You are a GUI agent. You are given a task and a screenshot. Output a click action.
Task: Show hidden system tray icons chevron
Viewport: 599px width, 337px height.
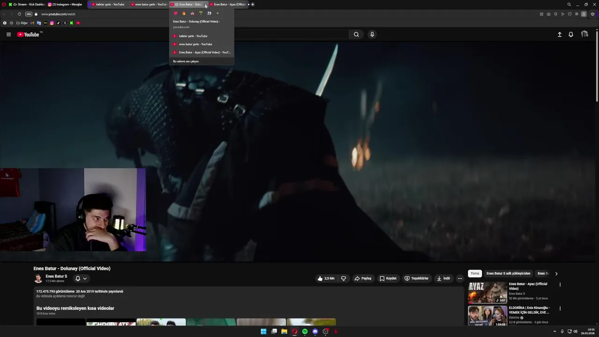(x=555, y=331)
